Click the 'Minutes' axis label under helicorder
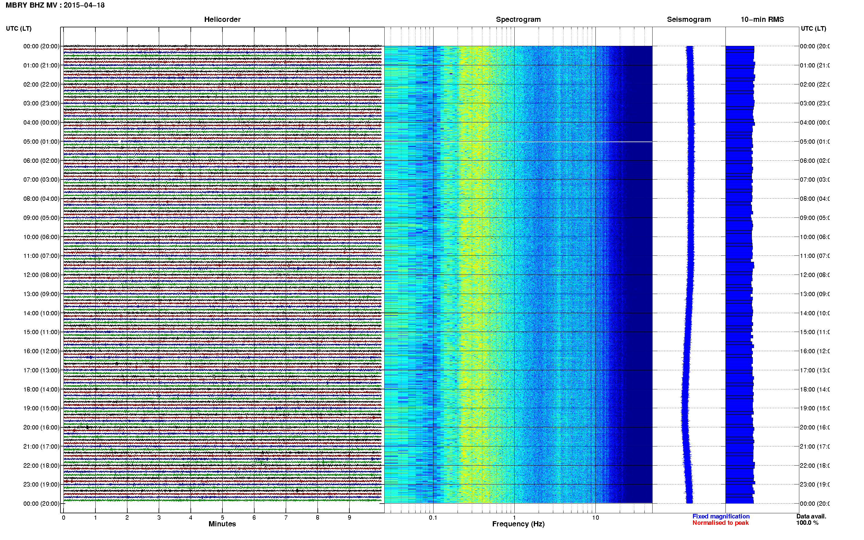This screenshot has height=540, width=864. click(222, 524)
